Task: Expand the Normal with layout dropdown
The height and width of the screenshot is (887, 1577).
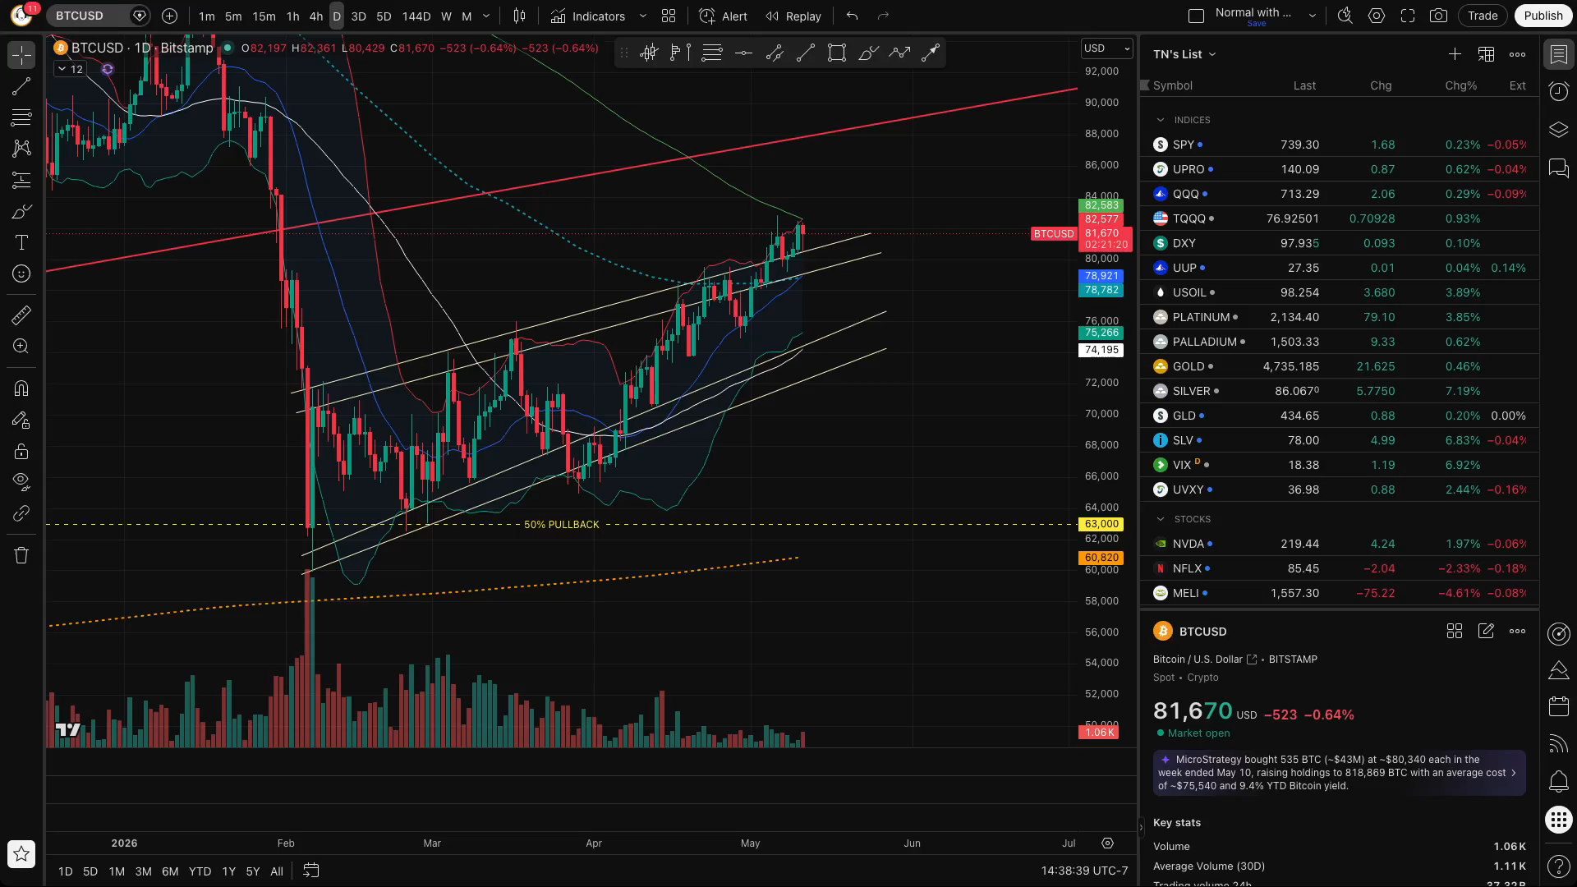Action: [x=1313, y=16]
